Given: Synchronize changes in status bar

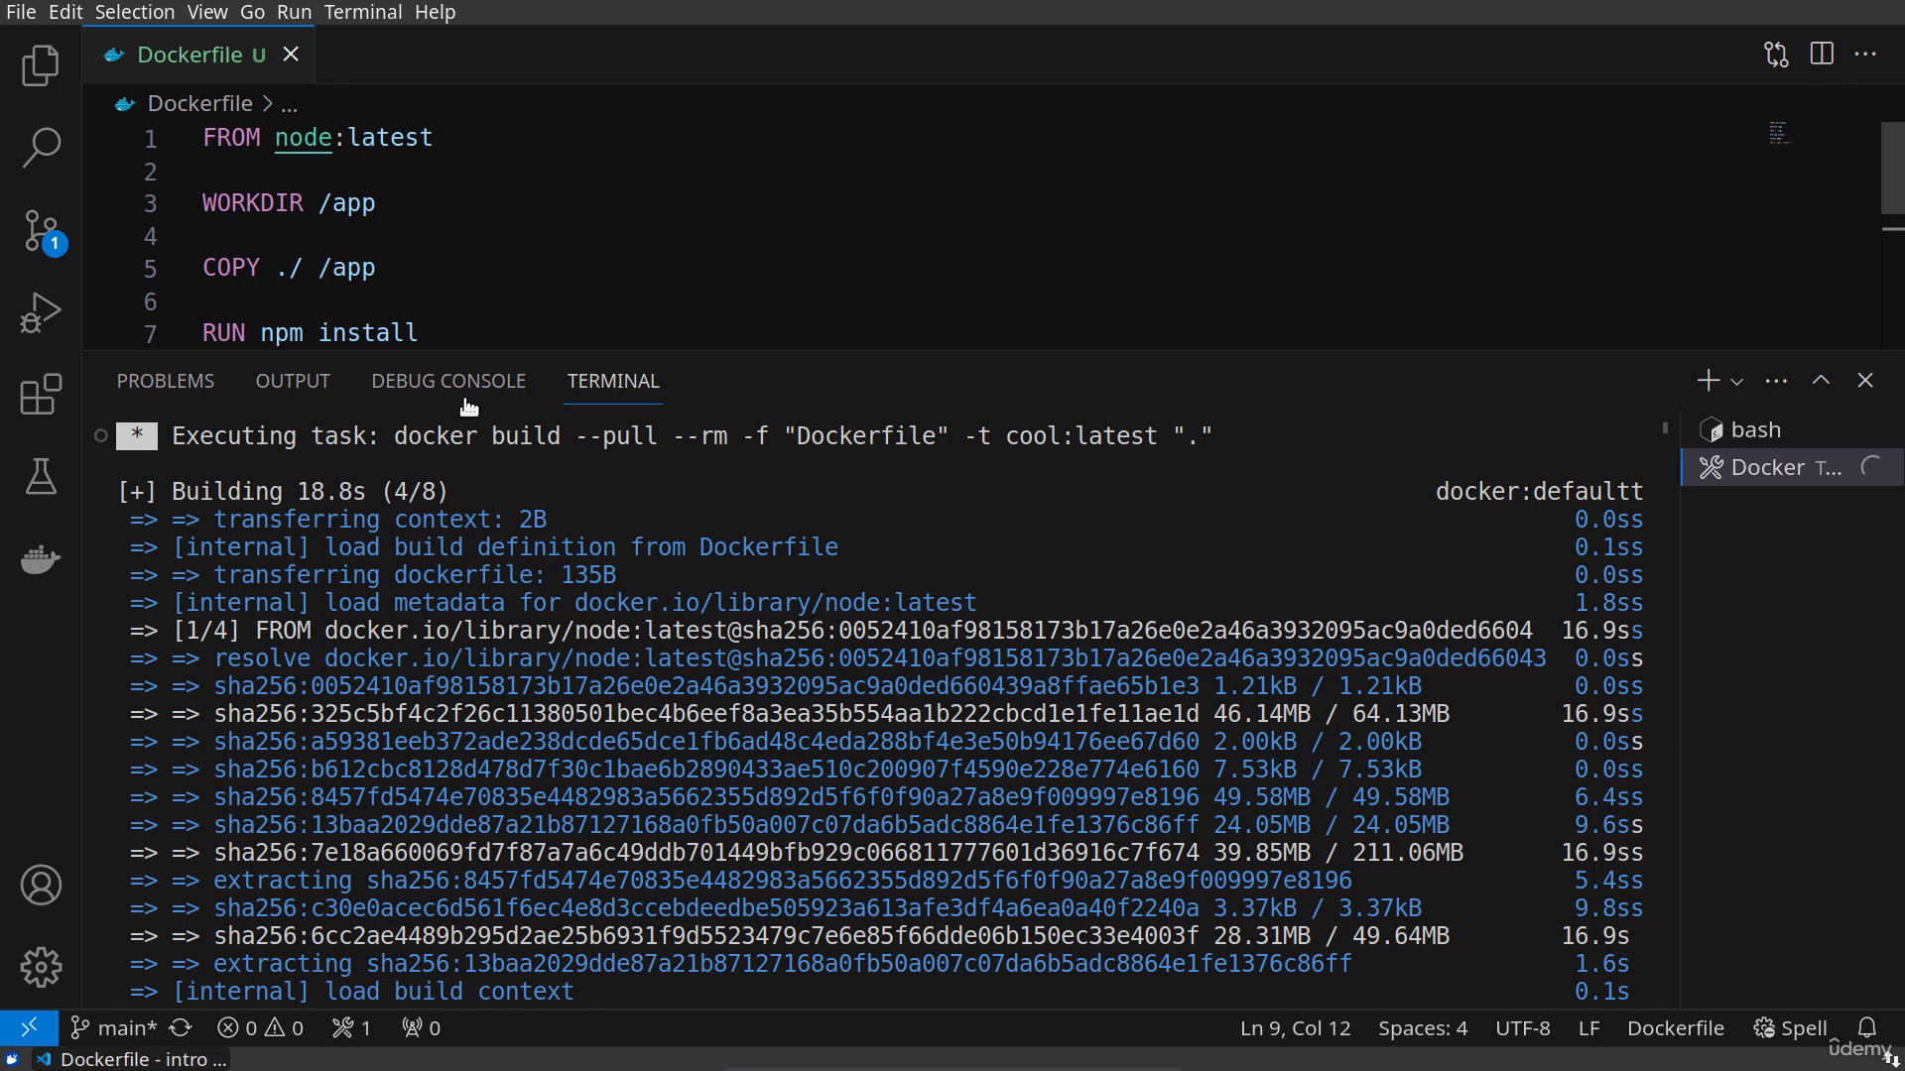Looking at the screenshot, I should click(x=181, y=1027).
